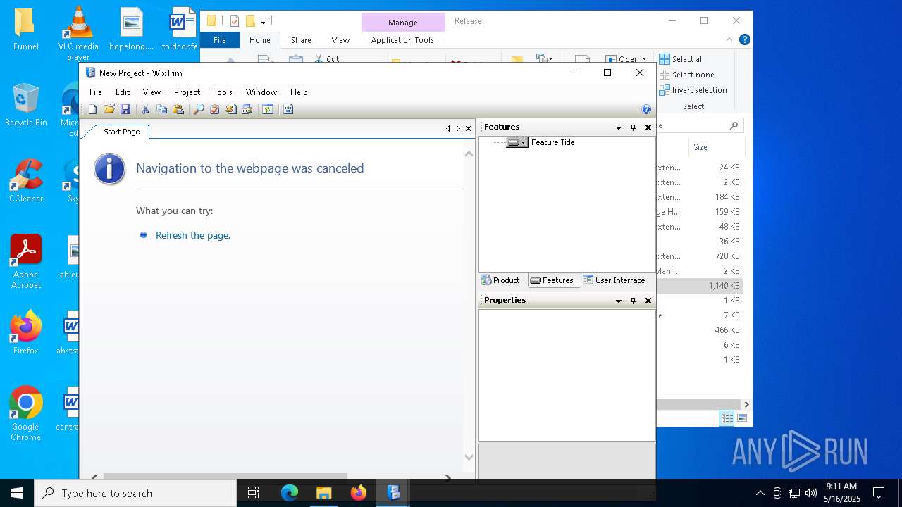The height and width of the screenshot is (507, 902).
Task: Click the checkmark validate icon in toolbar
Action: pos(214,109)
